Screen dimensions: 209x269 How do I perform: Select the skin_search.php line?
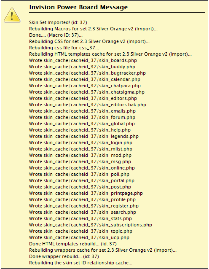[83, 213]
